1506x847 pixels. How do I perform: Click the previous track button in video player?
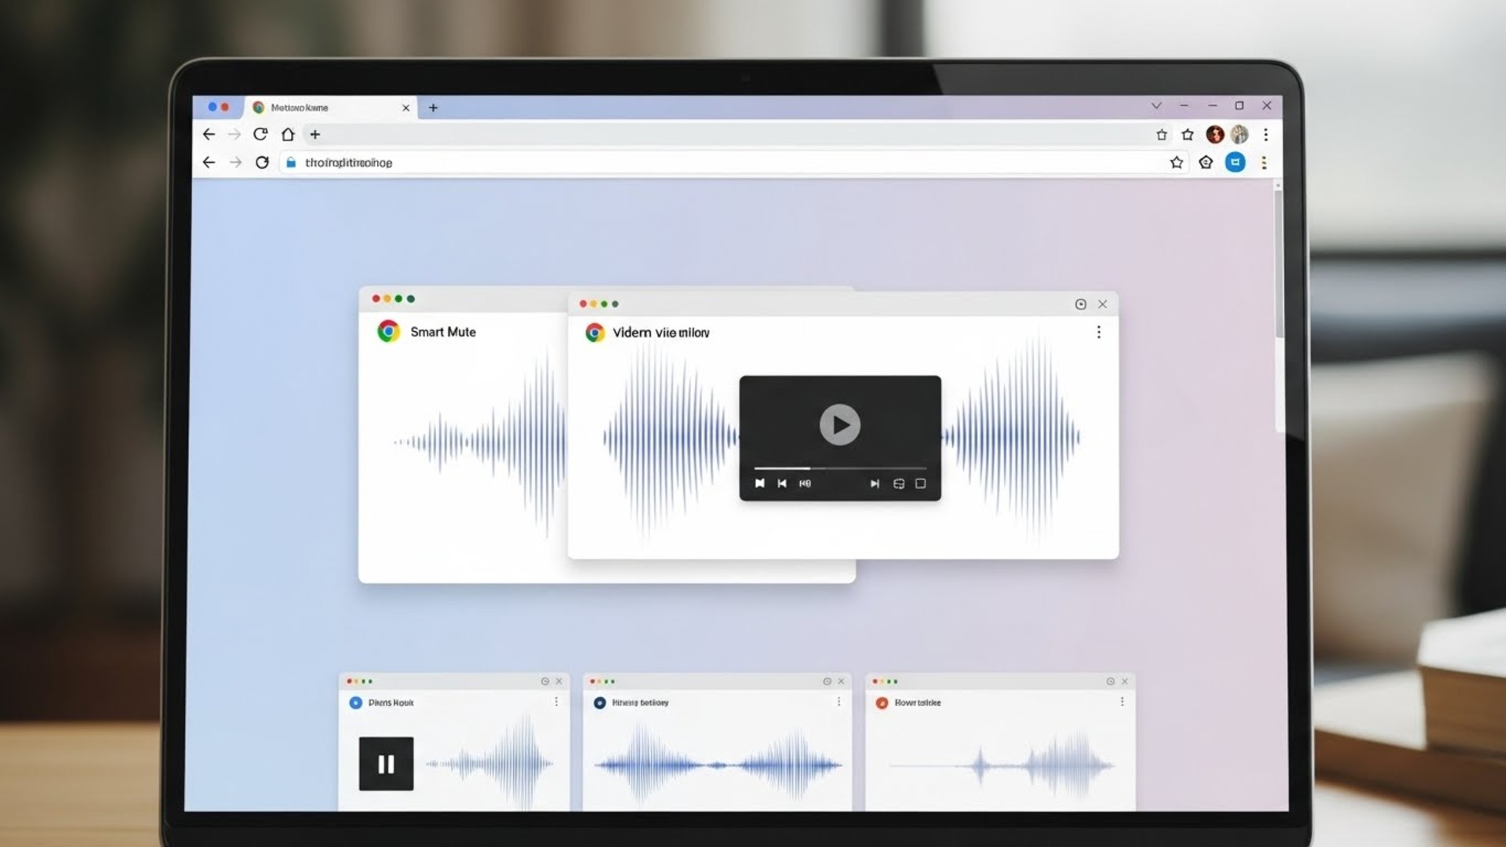pyautogui.click(x=782, y=483)
